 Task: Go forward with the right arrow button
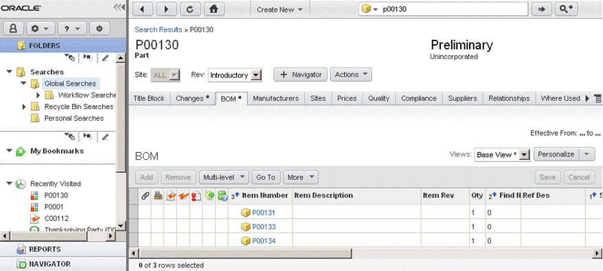click(x=166, y=9)
